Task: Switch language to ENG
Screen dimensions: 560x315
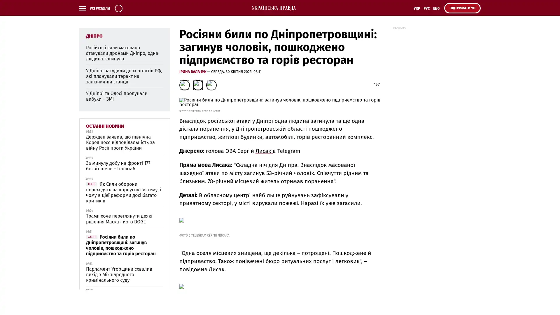Action: point(436,8)
